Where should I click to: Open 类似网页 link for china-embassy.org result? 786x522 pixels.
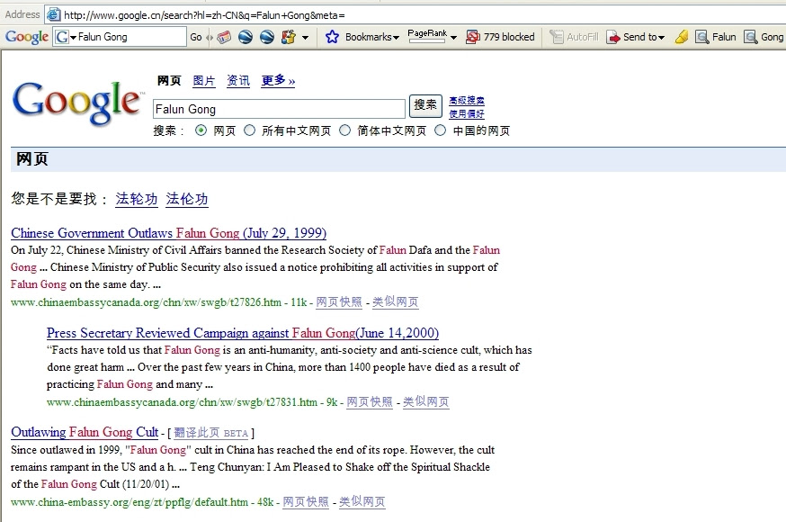pyautogui.click(x=362, y=502)
